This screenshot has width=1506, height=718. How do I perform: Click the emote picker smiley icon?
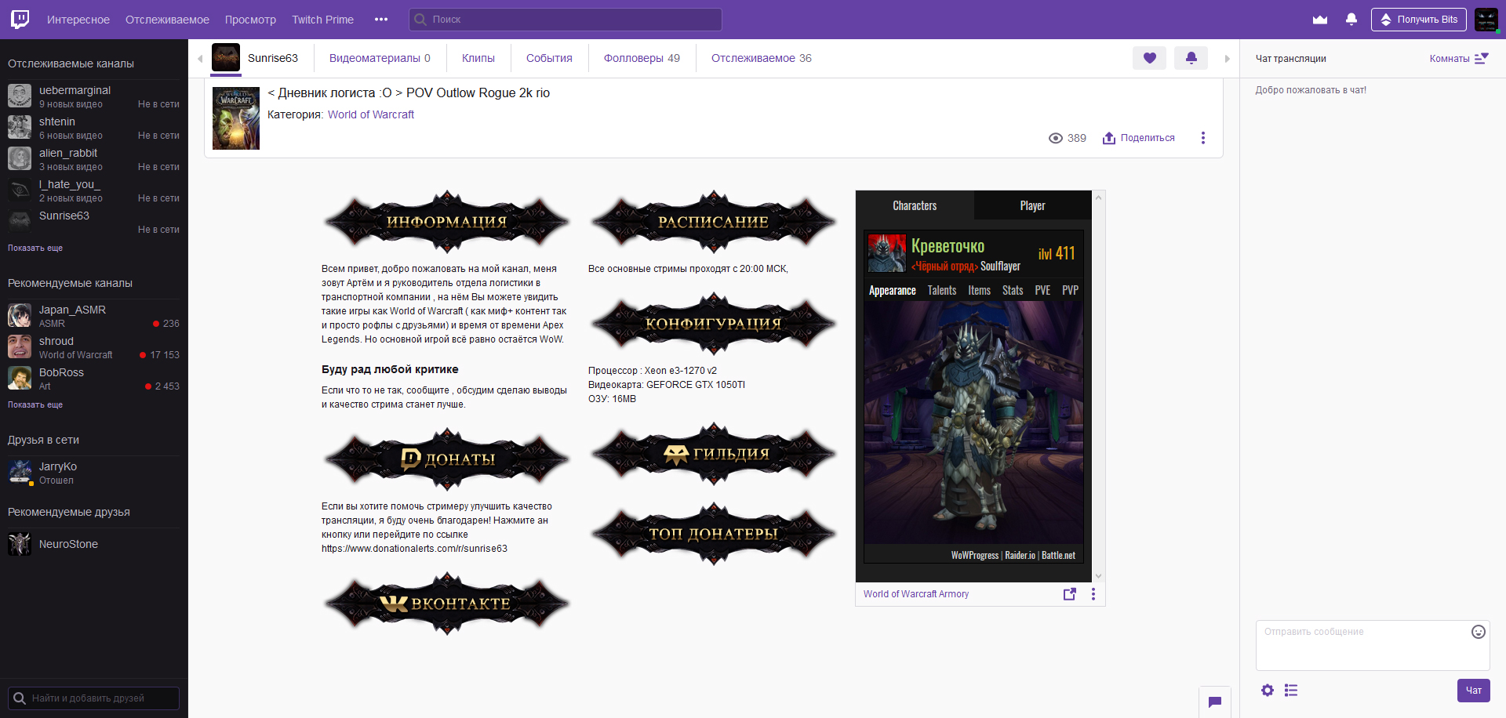click(1478, 632)
